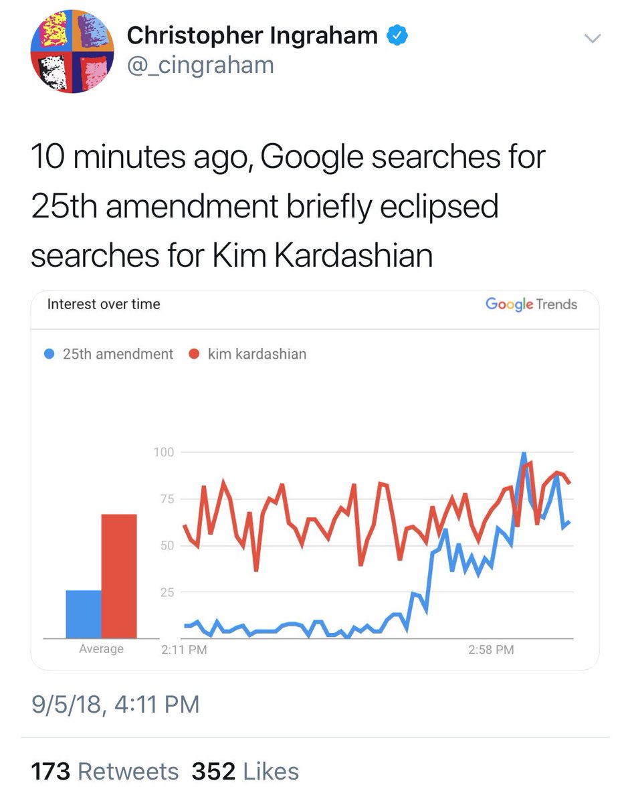Click the 2:58 PM axis label

[491, 649]
